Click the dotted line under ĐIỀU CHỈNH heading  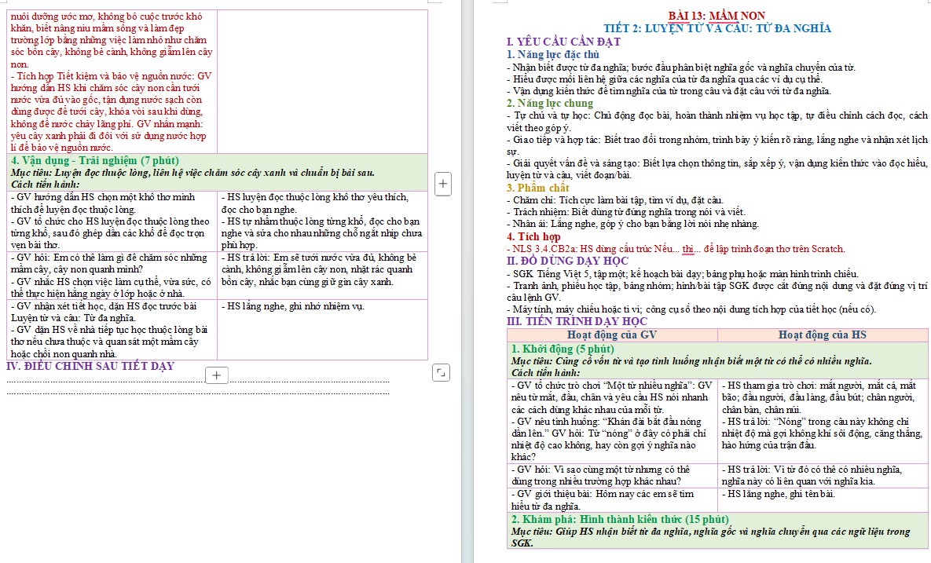click(198, 382)
